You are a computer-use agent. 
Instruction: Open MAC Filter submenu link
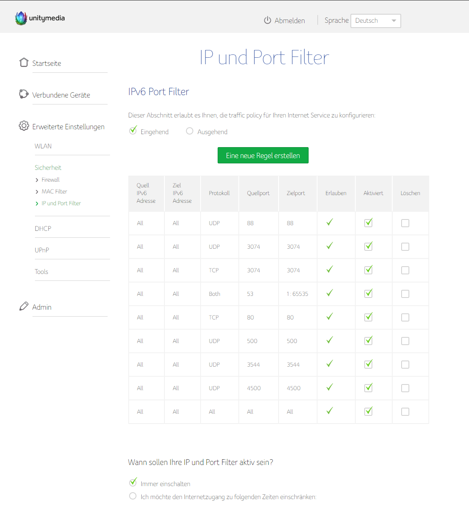click(x=54, y=191)
